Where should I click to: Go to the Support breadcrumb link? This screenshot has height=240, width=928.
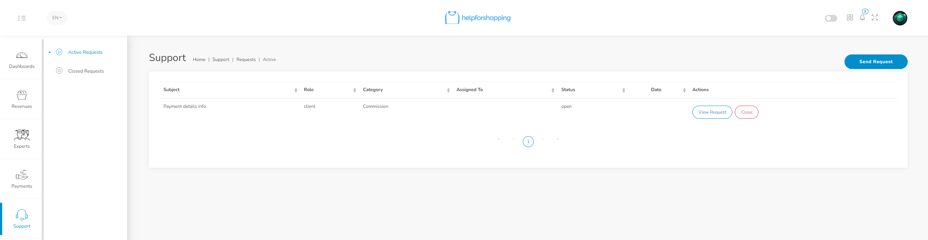[x=221, y=60]
